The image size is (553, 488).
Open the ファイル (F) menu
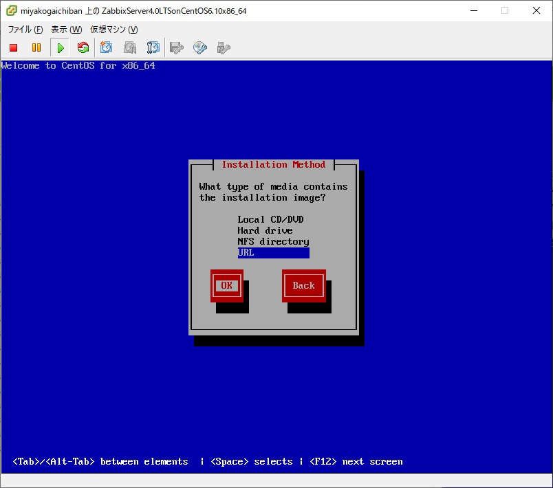(25, 30)
